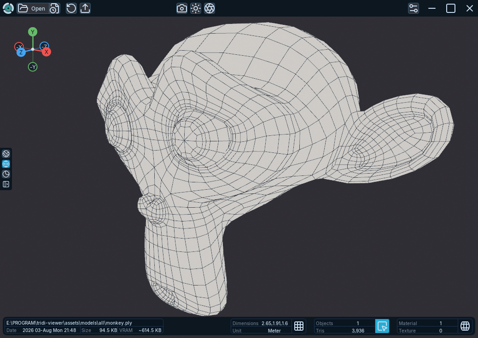Toggle the grid display icon
Image resolution: width=478 pixels, height=338 pixels.
point(299,326)
